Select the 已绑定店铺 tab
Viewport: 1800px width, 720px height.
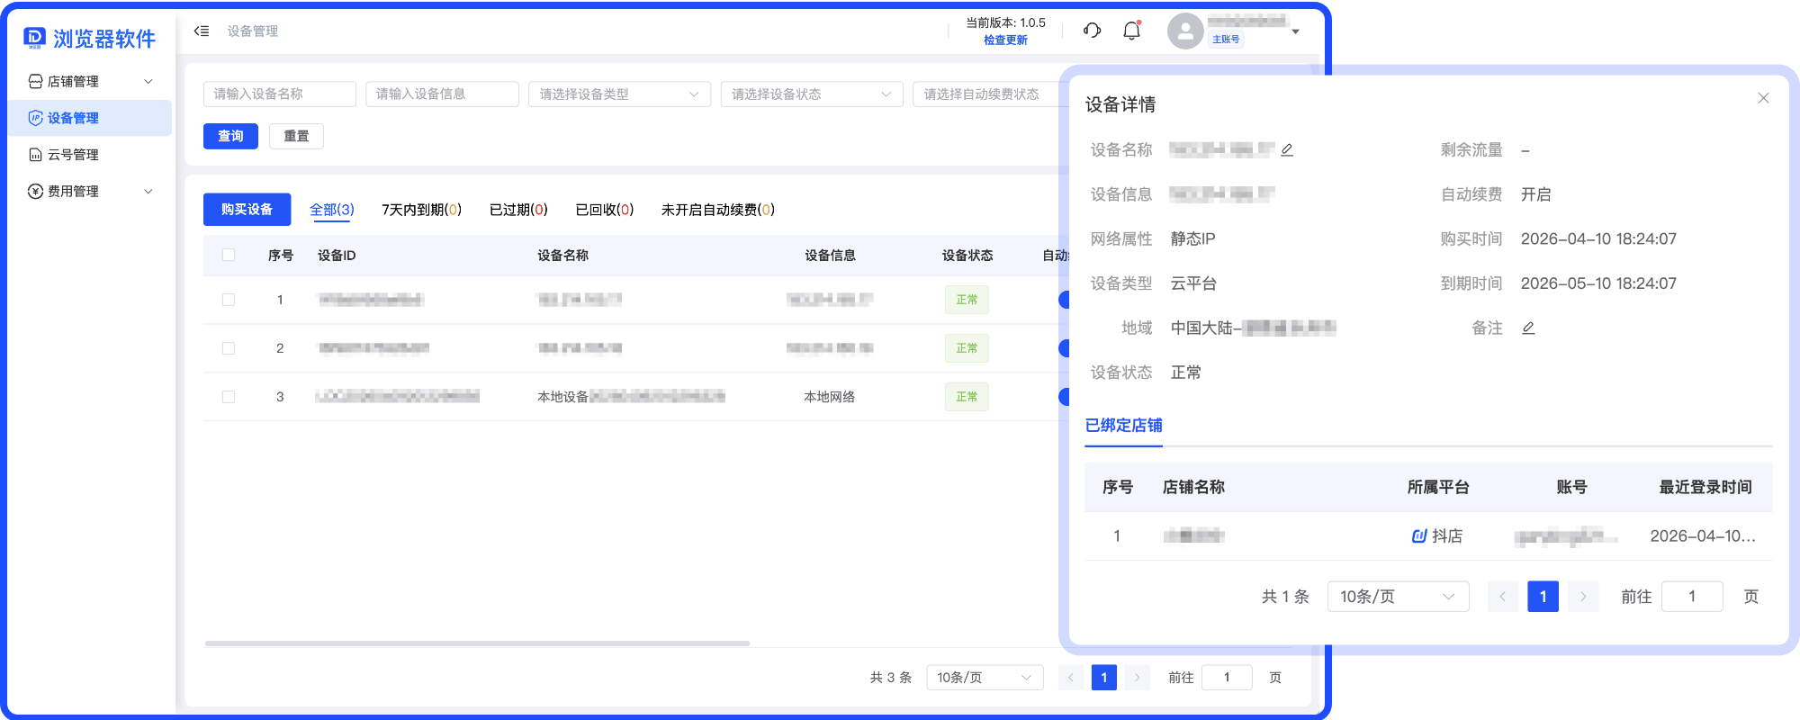tap(1123, 426)
